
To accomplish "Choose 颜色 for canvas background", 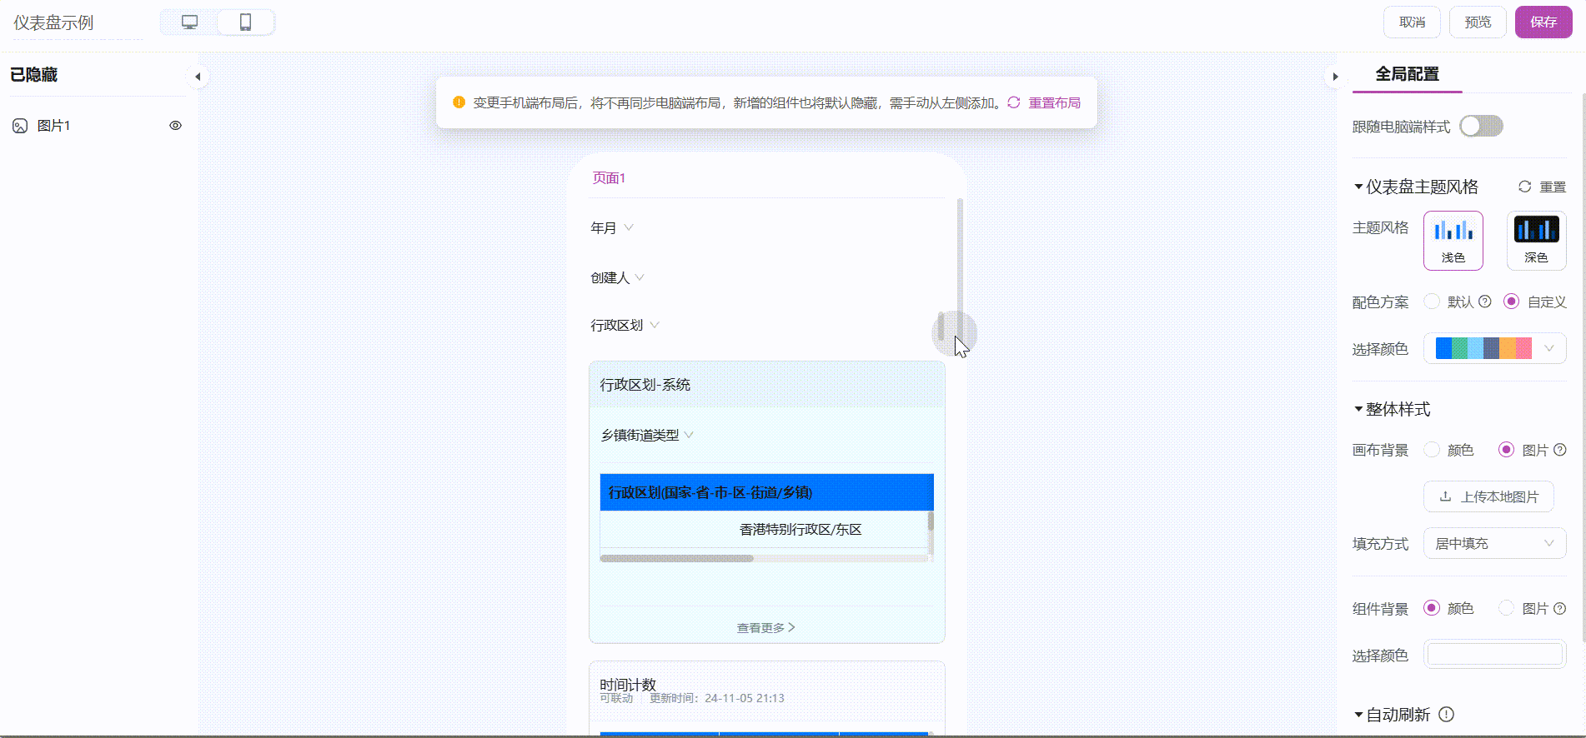I will tap(1432, 450).
